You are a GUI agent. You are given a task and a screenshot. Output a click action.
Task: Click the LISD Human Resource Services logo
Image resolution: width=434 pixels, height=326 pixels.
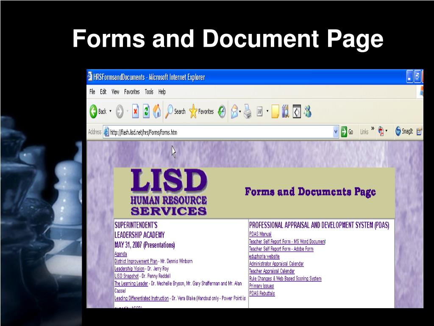click(x=169, y=192)
